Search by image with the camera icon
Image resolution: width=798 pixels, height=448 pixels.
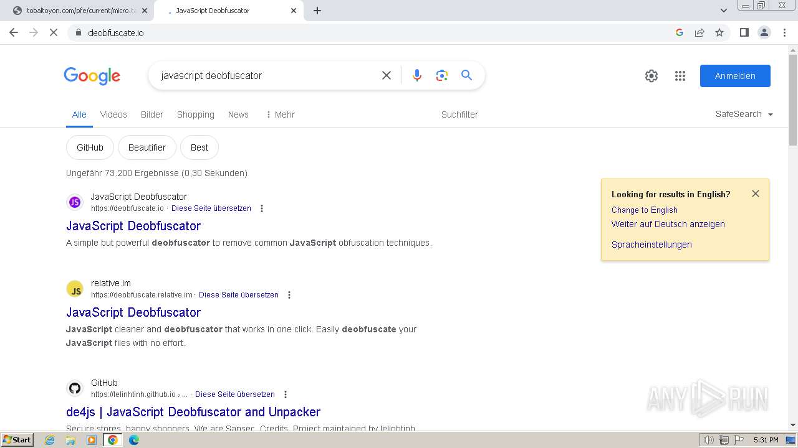[x=442, y=75]
